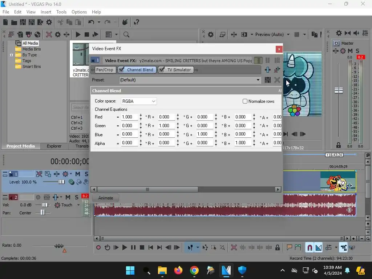Remove selected media with red X
This screenshot has width=372, height=279.
pos(49,35)
